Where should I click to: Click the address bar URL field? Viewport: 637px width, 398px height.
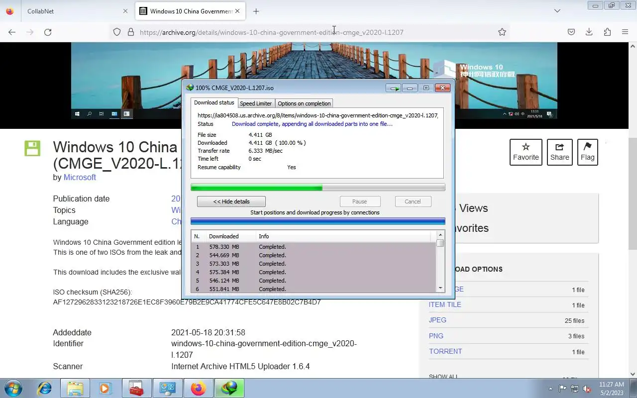pos(309,32)
